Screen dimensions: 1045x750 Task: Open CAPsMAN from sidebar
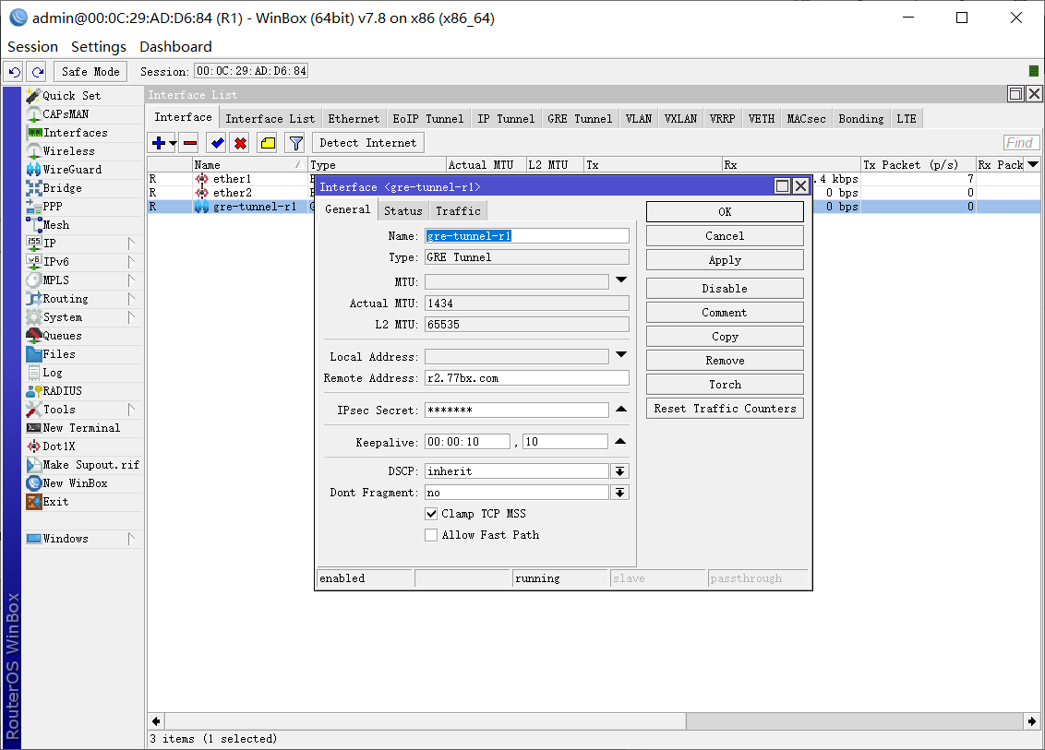coord(83,113)
